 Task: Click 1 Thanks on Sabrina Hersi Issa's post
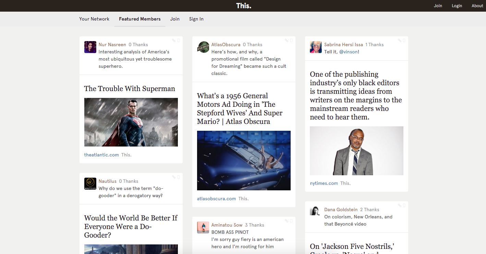tap(374, 45)
